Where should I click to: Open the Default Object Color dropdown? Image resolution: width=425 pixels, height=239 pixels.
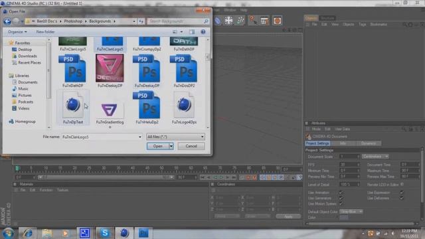coord(351,212)
